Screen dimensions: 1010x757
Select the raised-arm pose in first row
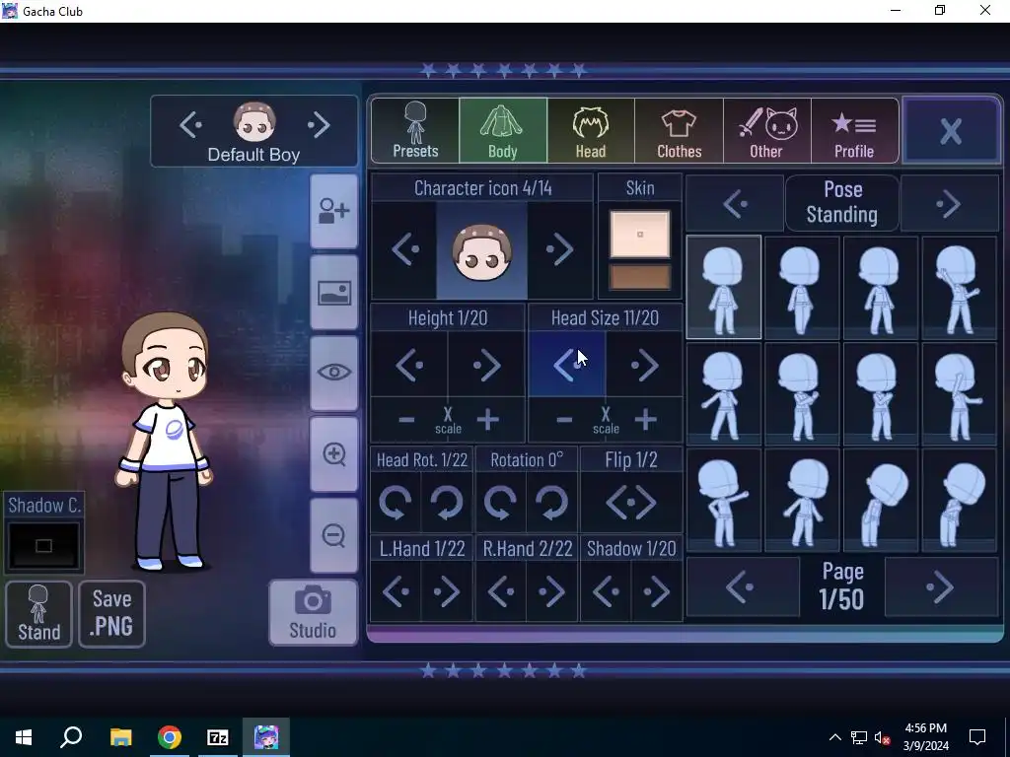coord(959,287)
